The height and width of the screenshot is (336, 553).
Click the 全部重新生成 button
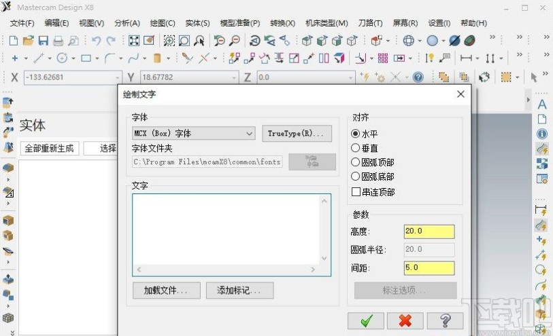50,148
